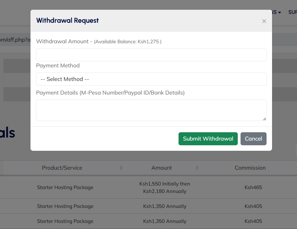Click the Ksh465 commission cell

tap(253, 187)
